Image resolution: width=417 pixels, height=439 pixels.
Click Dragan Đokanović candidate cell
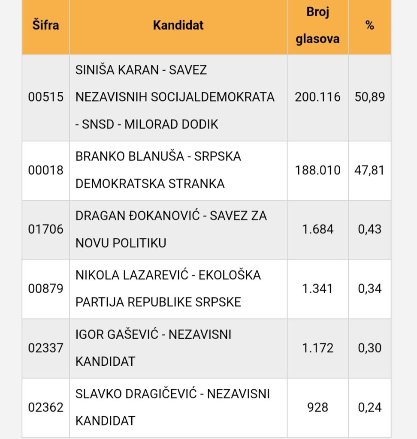point(171,229)
